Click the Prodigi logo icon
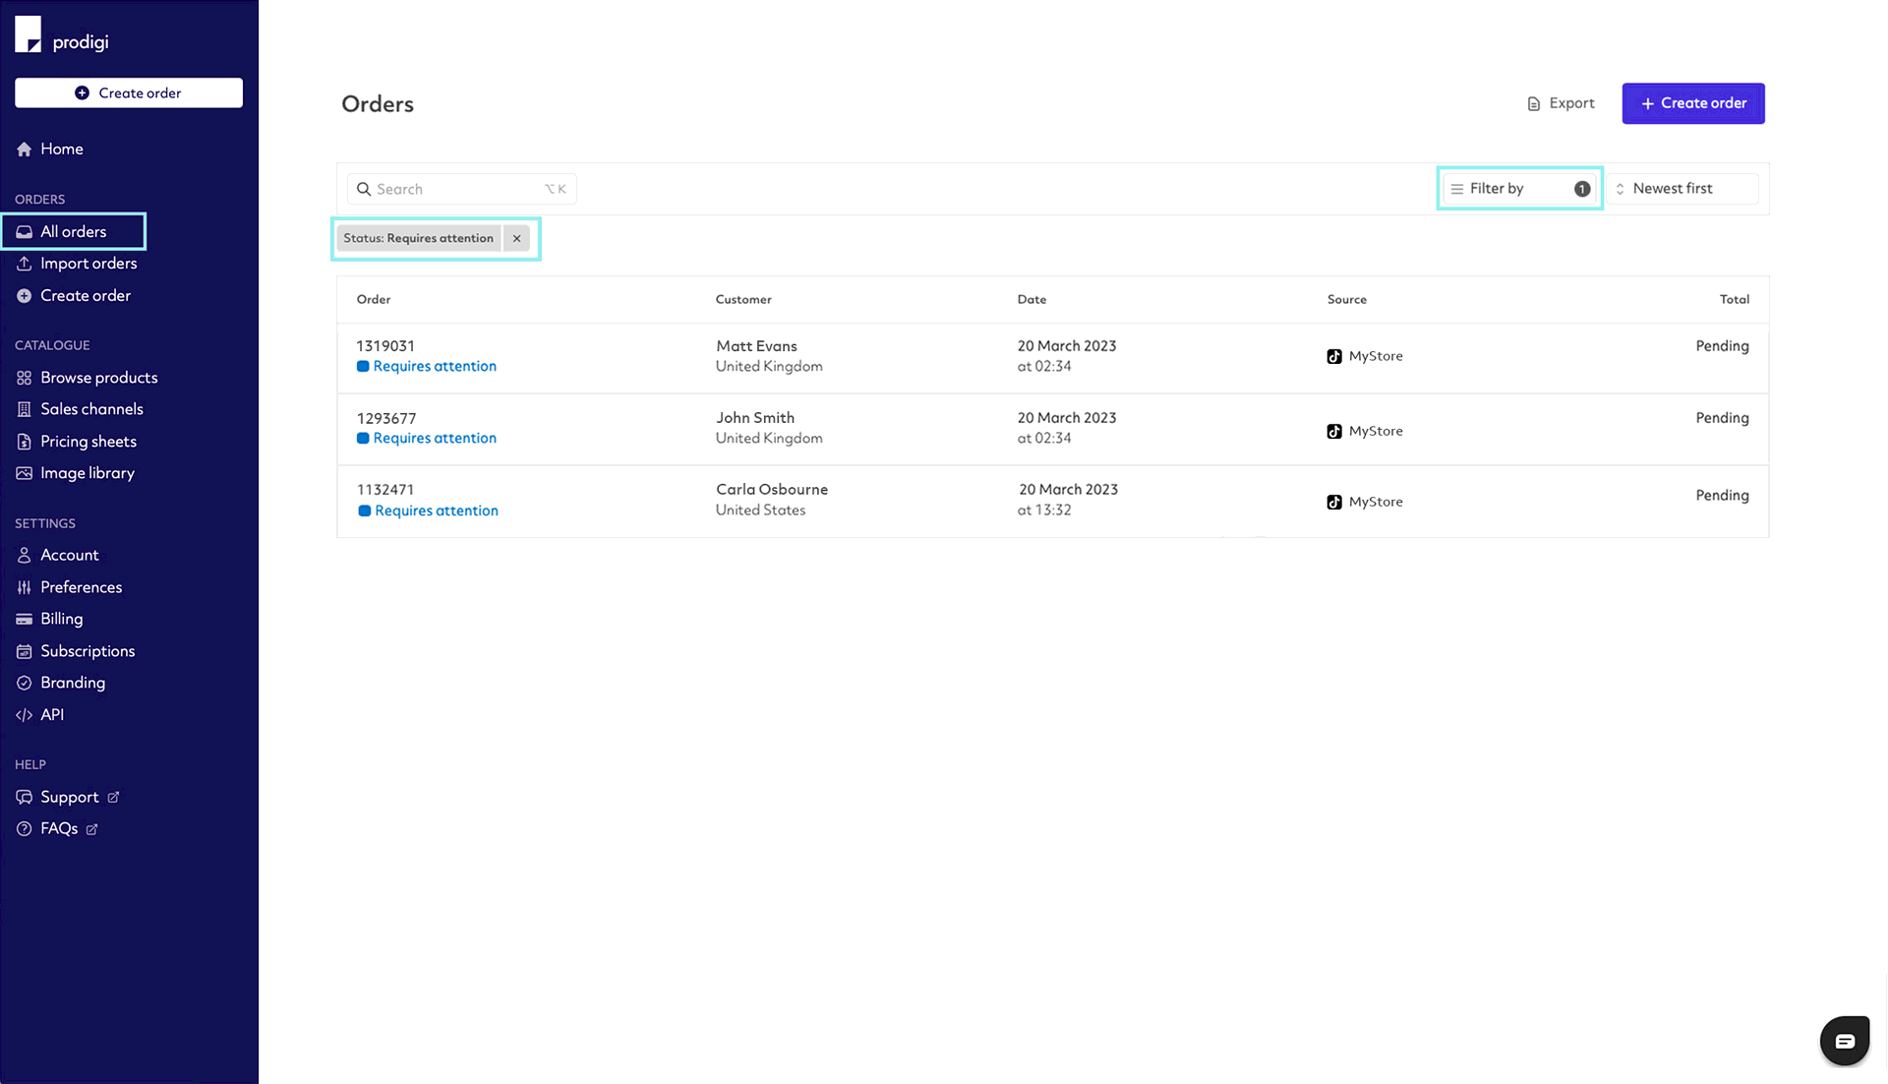The height and width of the screenshot is (1084, 1888). (28, 34)
